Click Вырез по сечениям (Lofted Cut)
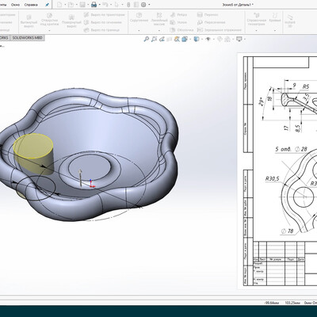317x317 pixels. point(103,22)
